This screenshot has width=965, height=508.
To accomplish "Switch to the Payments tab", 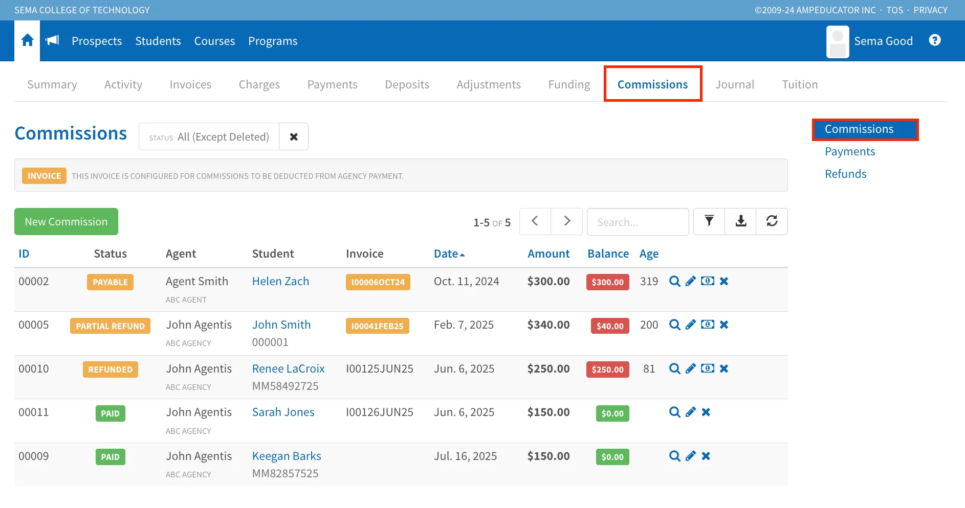I will (x=333, y=84).
